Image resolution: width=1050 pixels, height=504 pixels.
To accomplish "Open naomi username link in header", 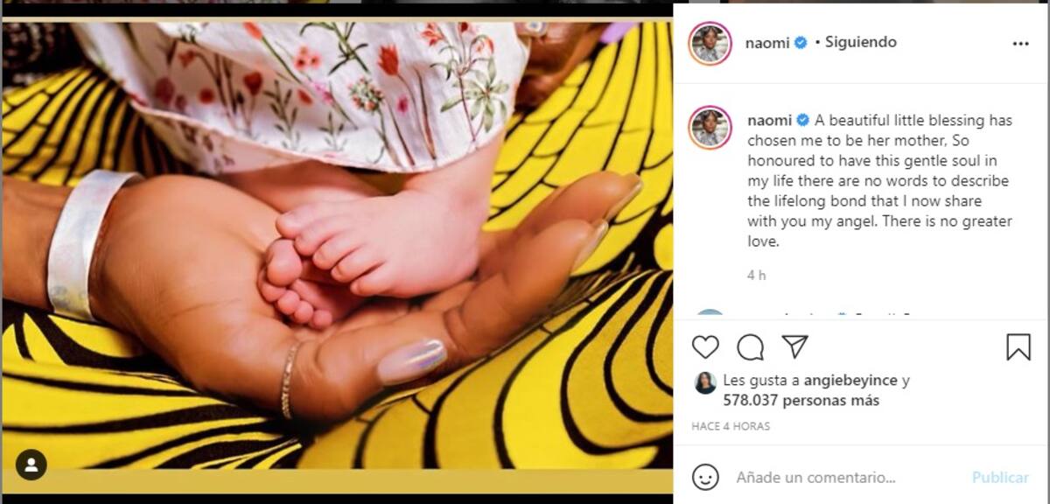I will (x=768, y=42).
